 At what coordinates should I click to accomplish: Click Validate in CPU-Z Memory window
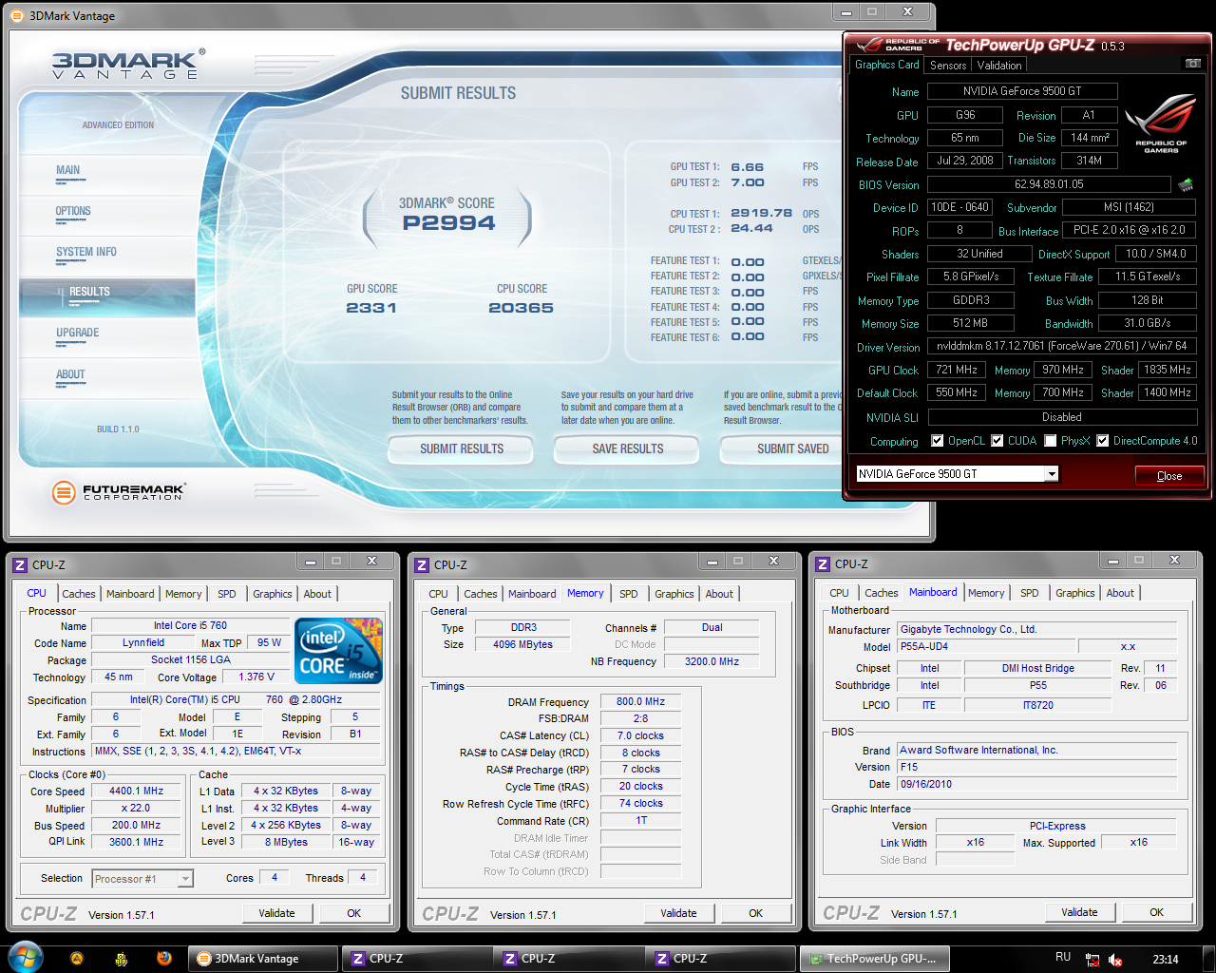(678, 913)
